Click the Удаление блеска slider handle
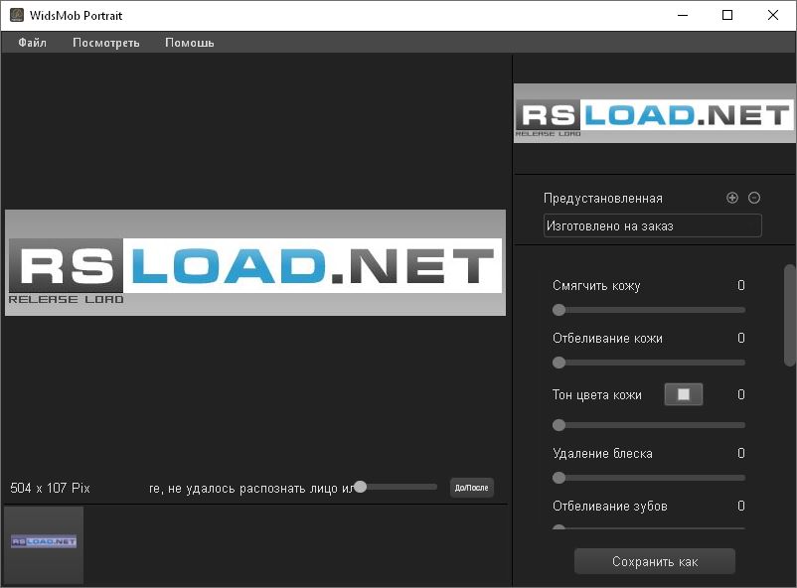Image resolution: width=797 pixels, height=588 pixels. click(558, 478)
